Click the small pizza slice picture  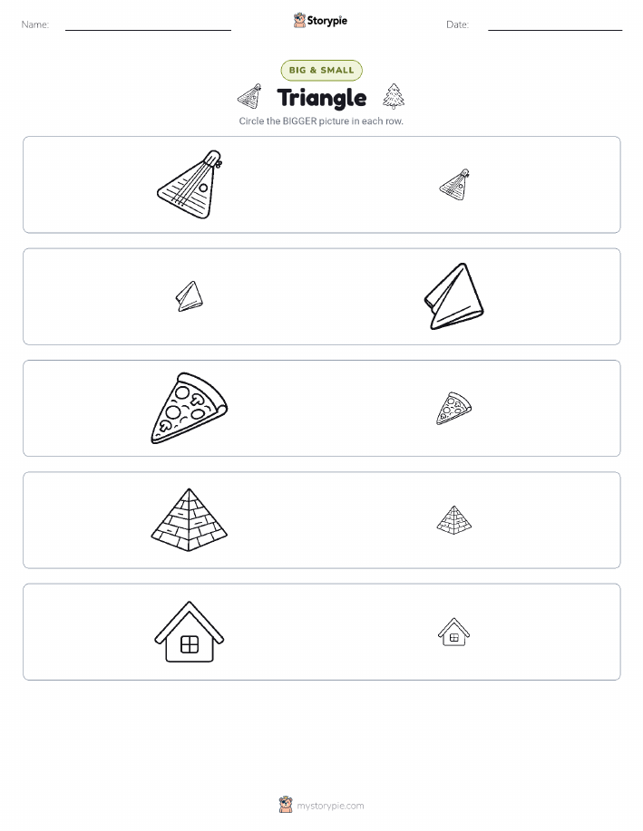[x=454, y=408]
